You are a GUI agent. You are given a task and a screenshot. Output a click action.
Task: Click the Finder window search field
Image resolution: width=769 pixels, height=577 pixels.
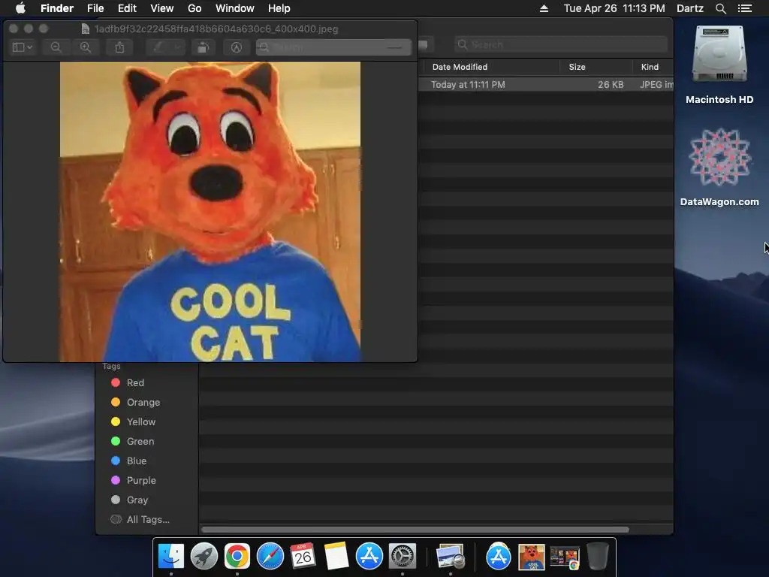560,44
